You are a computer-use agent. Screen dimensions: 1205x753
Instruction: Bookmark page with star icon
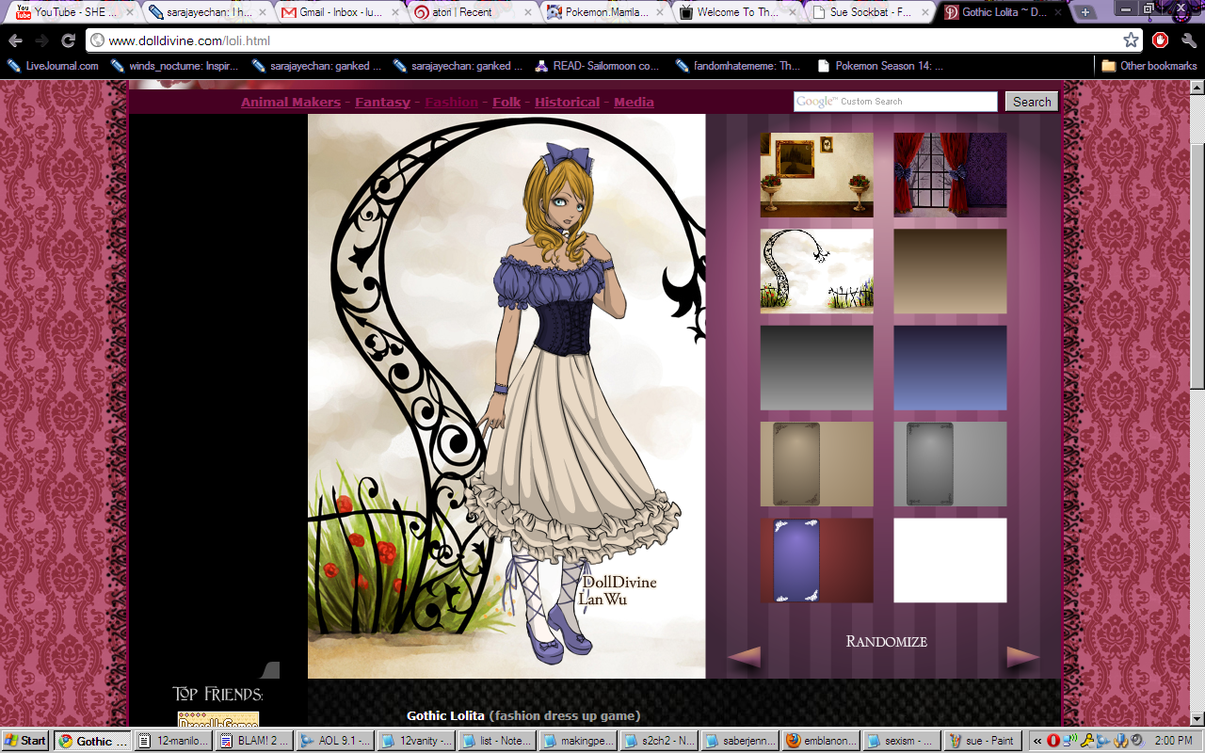pos(1131,40)
